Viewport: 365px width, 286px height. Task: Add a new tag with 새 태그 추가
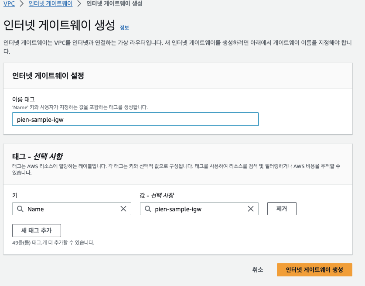(37, 231)
